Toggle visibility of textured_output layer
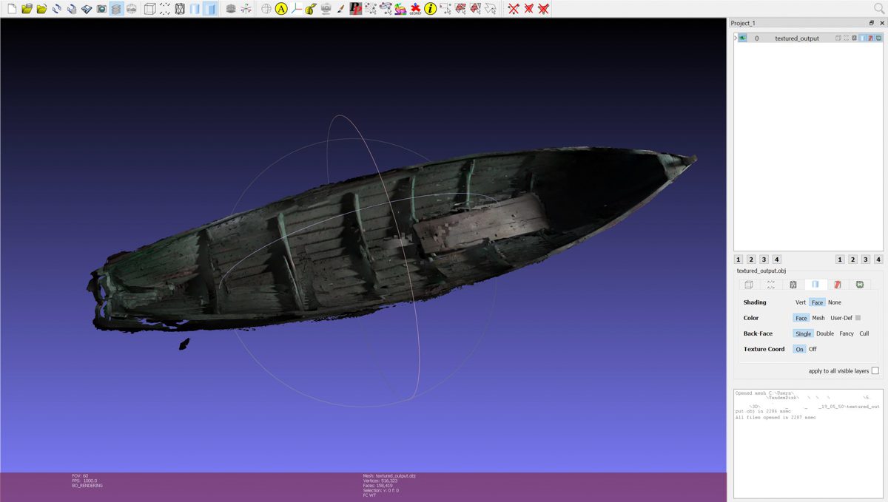The image size is (888, 502). [742, 38]
